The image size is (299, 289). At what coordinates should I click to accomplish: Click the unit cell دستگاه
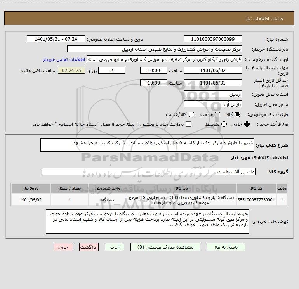pos(108,200)
